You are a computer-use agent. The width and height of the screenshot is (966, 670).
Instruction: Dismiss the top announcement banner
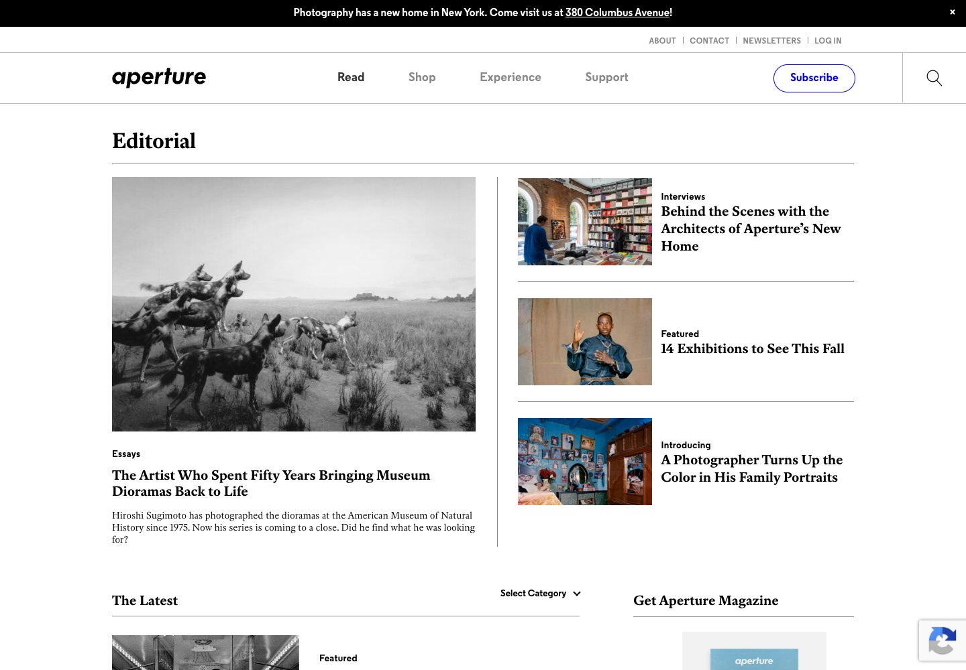[x=952, y=12]
